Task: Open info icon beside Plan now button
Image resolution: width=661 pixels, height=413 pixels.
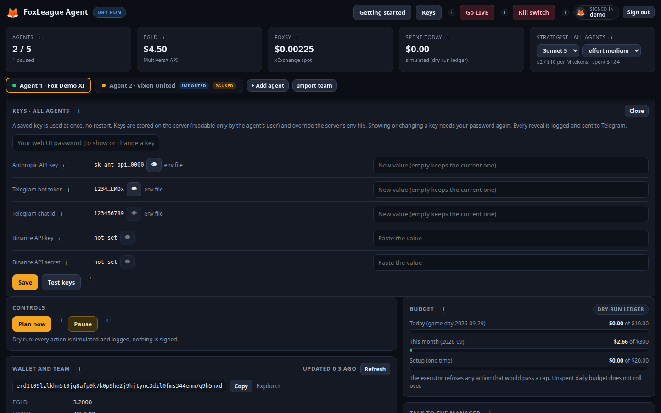Action: coord(61,320)
